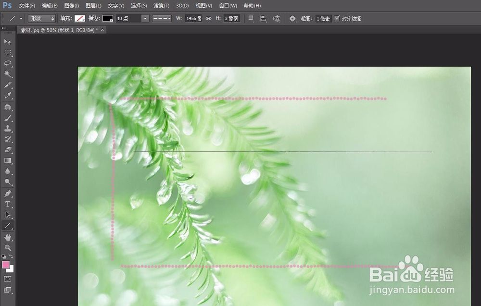This screenshot has width=481, height=306.
Task: Open the 文件(F) menu
Action: (27, 5)
